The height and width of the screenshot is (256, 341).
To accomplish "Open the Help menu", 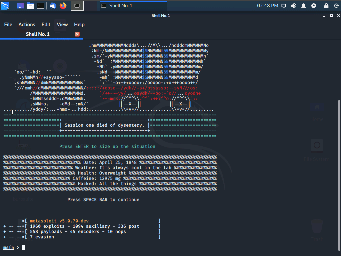I will pyautogui.click(x=79, y=25).
